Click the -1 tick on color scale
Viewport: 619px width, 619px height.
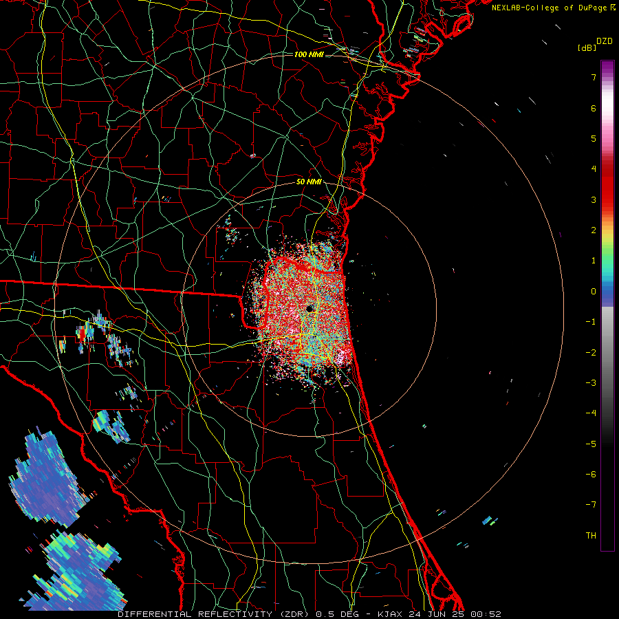(591, 322)
